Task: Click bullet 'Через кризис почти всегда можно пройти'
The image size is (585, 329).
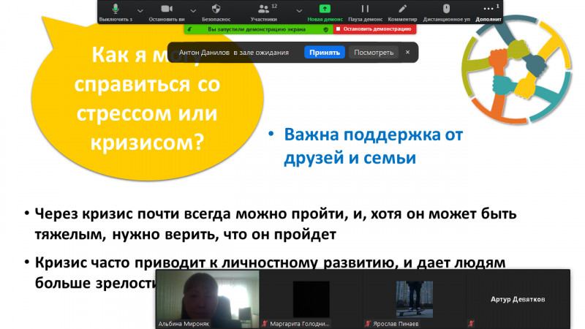Action: tap(276, 224)
